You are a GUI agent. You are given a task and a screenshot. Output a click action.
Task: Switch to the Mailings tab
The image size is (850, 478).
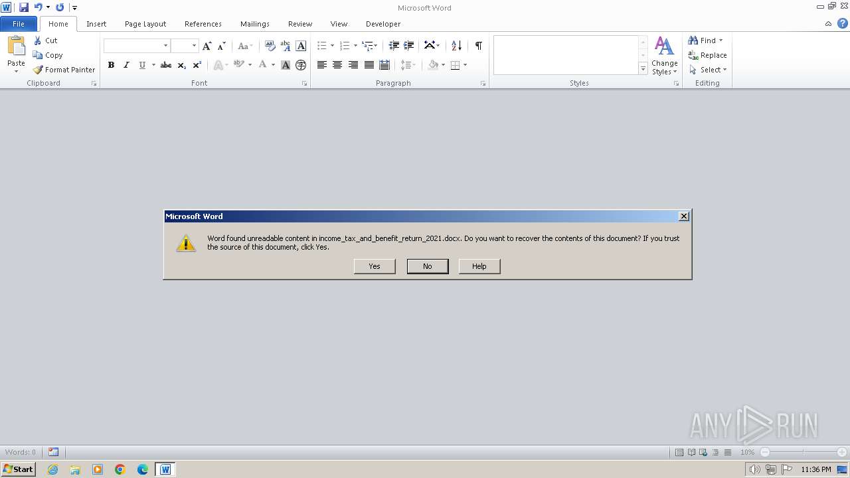(255, 24)
